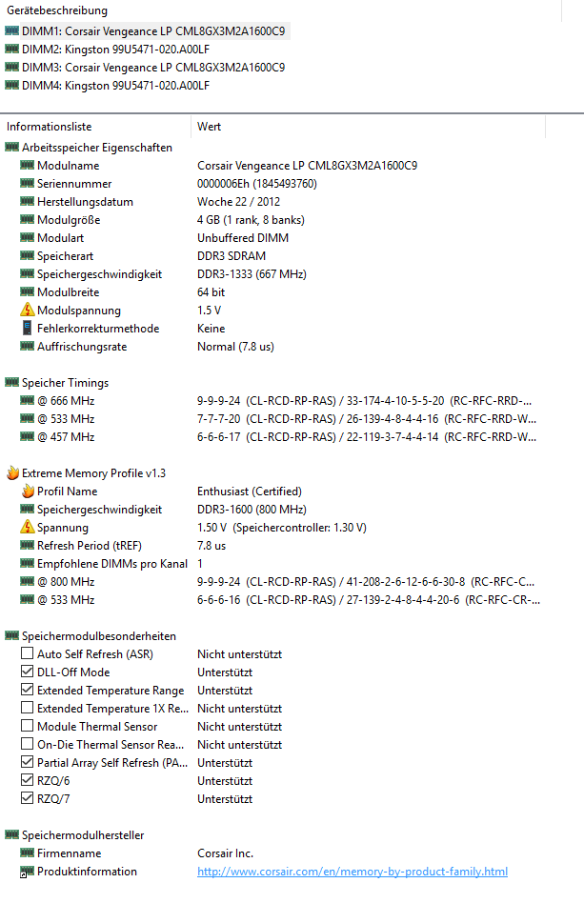
Task: Click the value 1.50 V (Speichercontroller: 1.30 V)
Action: pos(282,528)
